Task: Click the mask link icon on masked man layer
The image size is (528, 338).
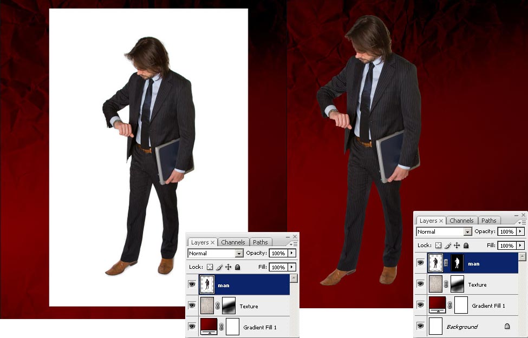Action: pyautogui.click(x=447, y=263)
